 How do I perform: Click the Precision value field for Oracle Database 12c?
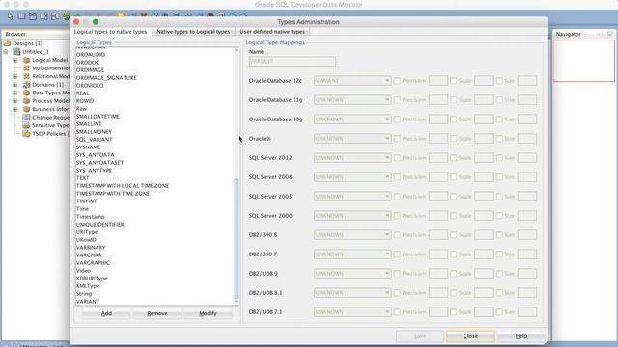[437, 81]
